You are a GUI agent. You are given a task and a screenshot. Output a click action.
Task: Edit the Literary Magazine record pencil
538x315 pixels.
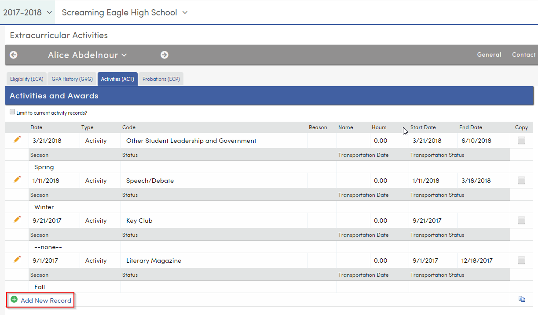(x=17, y=259)
